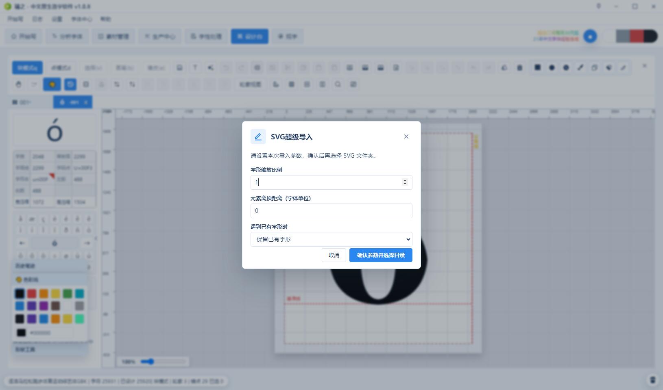The width and height of the screenshot is (663, 390).
Task: Open the 遇到已有字形时 dropdown
Action: (331, 239)
